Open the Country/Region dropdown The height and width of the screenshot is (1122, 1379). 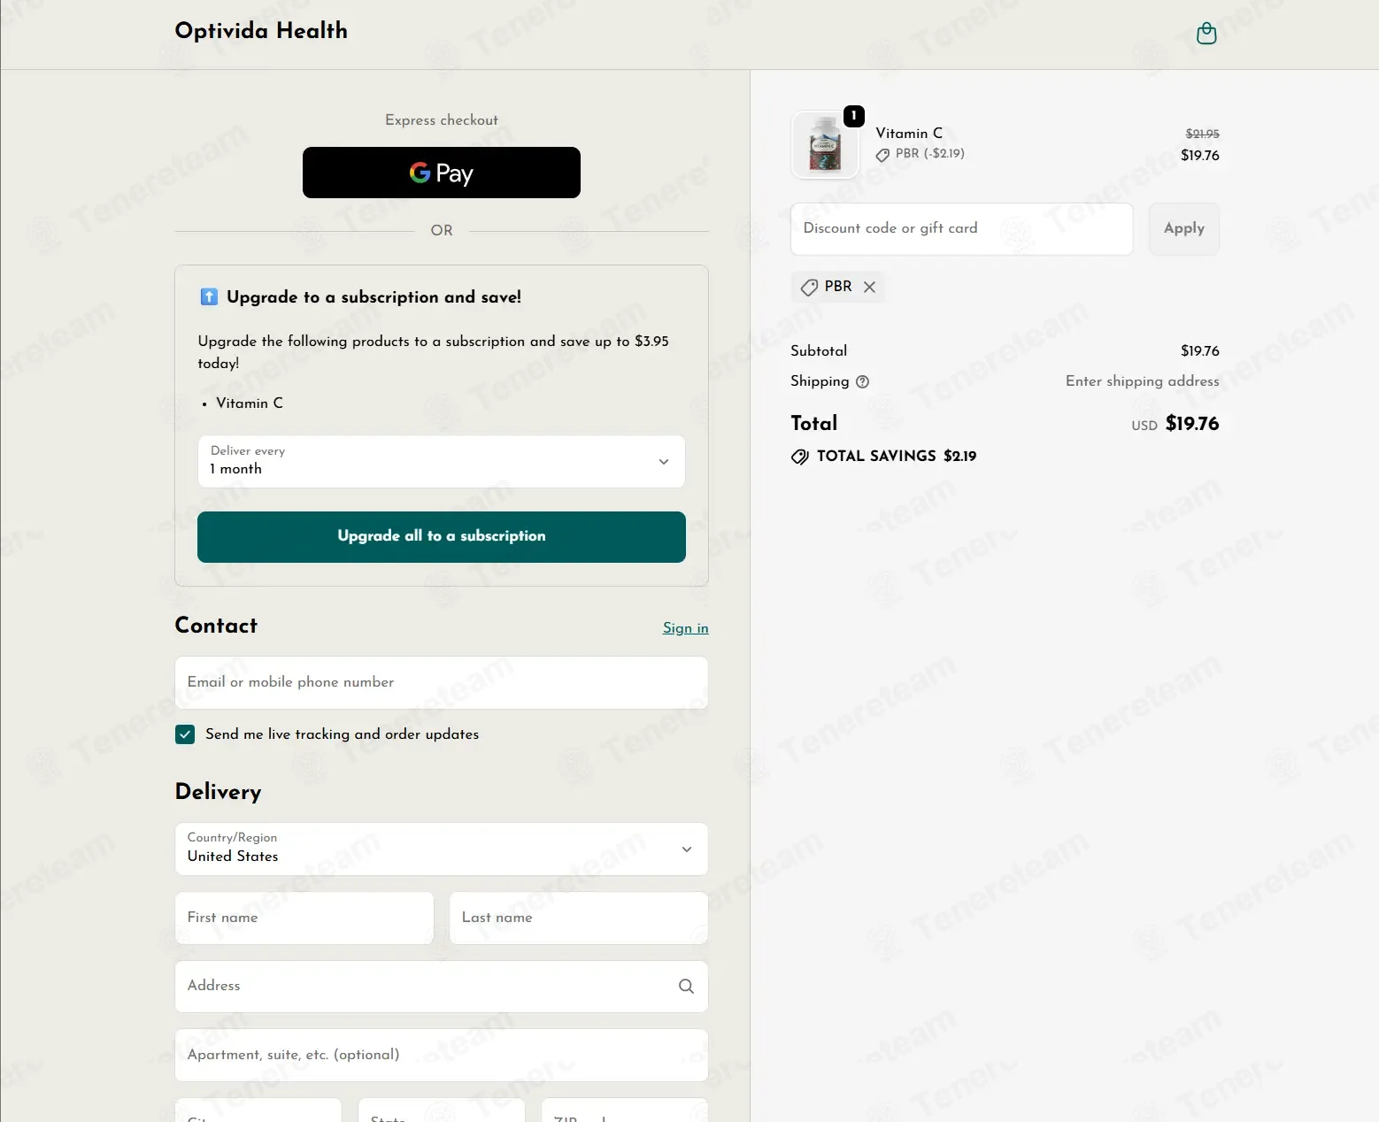coord(442,849)
